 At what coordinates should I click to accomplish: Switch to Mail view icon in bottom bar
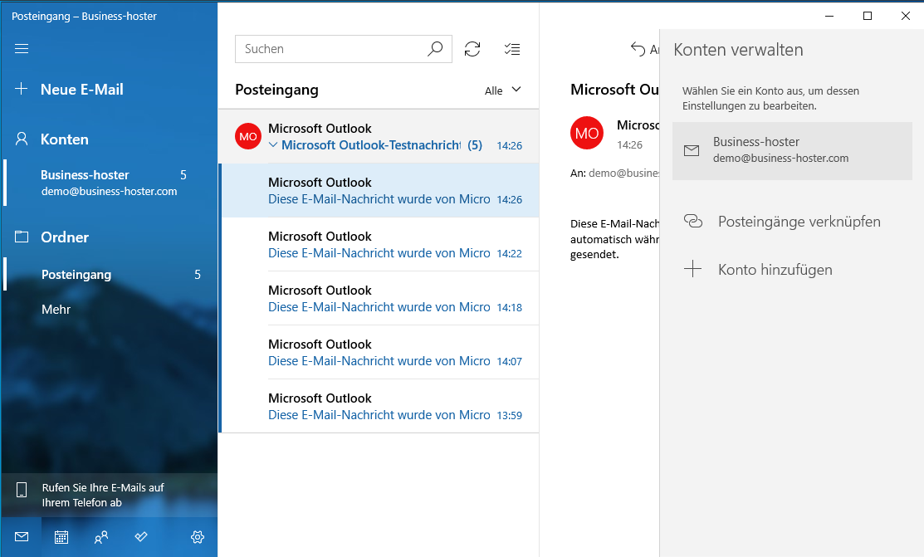22,536
